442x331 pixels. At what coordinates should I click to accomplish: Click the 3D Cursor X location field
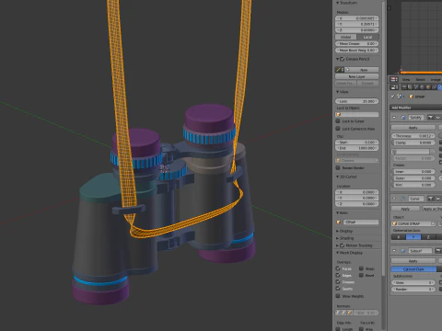[357, 192]
